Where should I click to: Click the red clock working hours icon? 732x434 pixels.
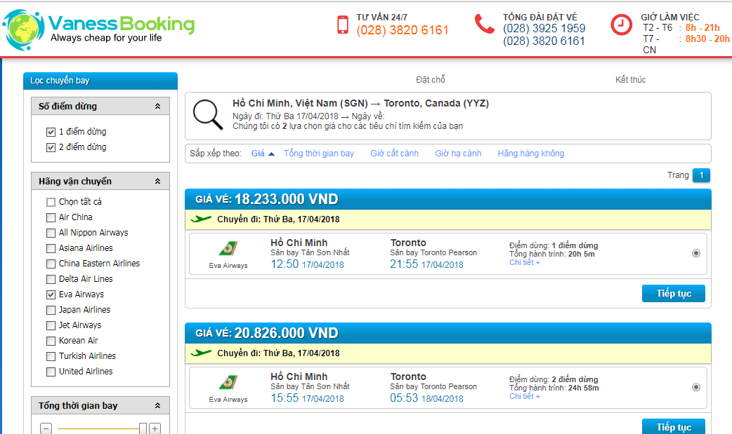[621, 25]
